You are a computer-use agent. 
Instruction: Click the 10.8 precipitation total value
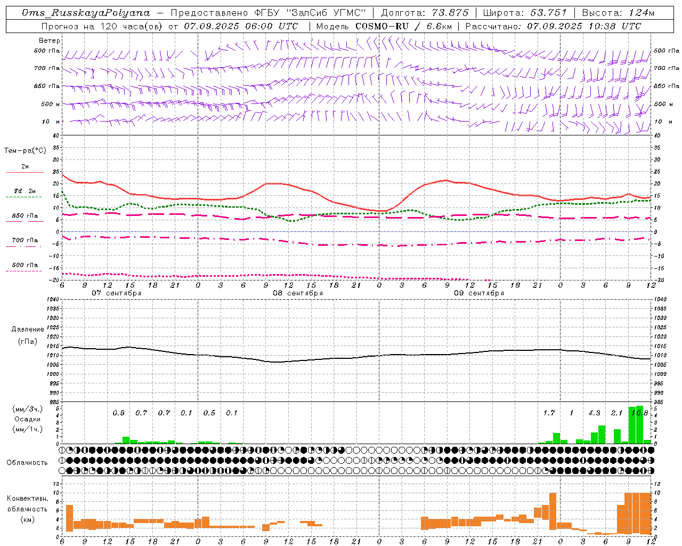point(639,413)
